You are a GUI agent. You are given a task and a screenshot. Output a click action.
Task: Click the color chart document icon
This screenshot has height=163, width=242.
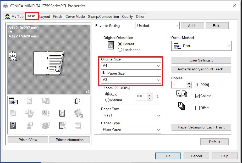click(x=13, y=126)
